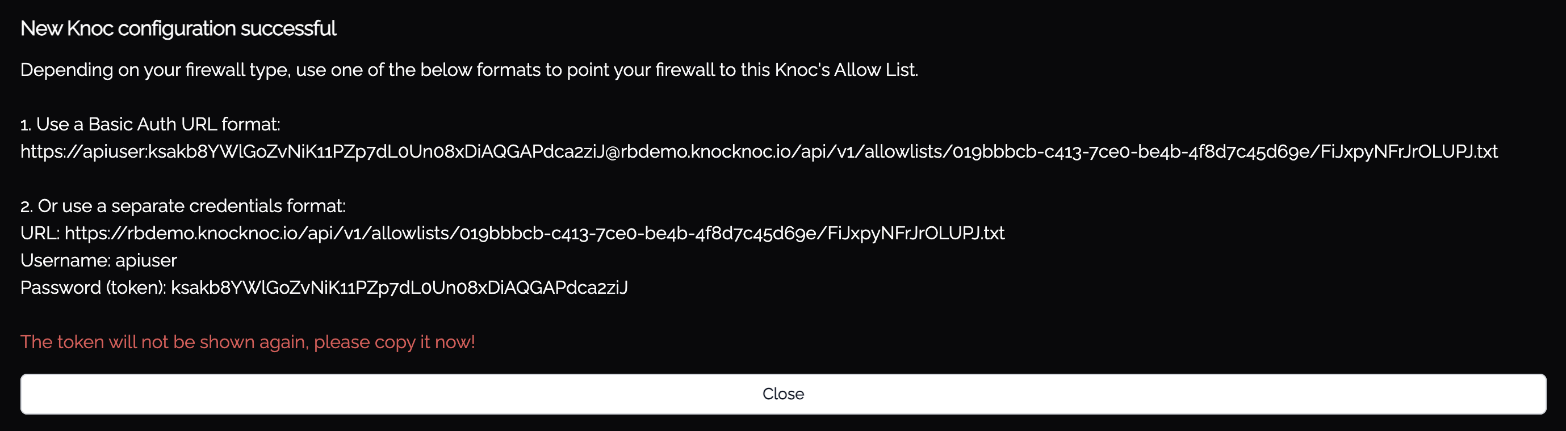Click the 'Password (token):' field label
The image size is (1566, 431).
pos(93,288)
